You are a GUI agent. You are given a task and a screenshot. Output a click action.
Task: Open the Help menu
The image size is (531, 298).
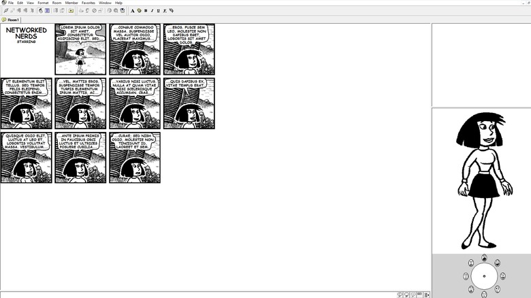[x=118, y=3]
